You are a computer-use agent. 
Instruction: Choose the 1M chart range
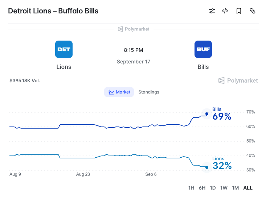pos(235,188)
